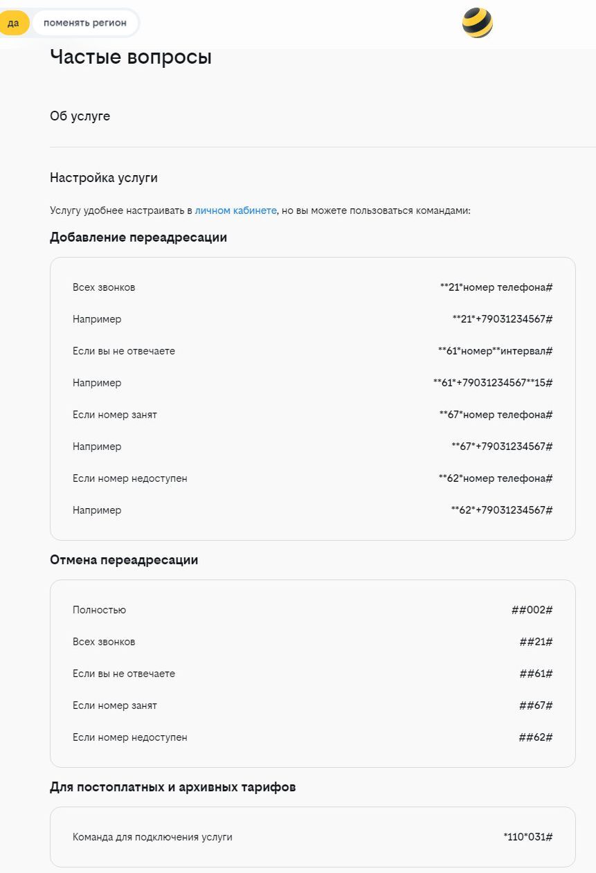Expand the "Об услуге" question section
This screenshot has height=873, width=596.
80,116
